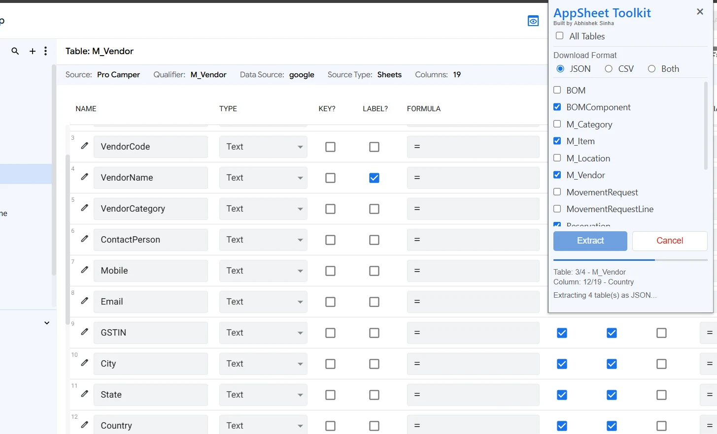The width and height of the screenshot is (717, 434).
Task: Open the type dropdown for GSTIN
Action: click(263, 333)
